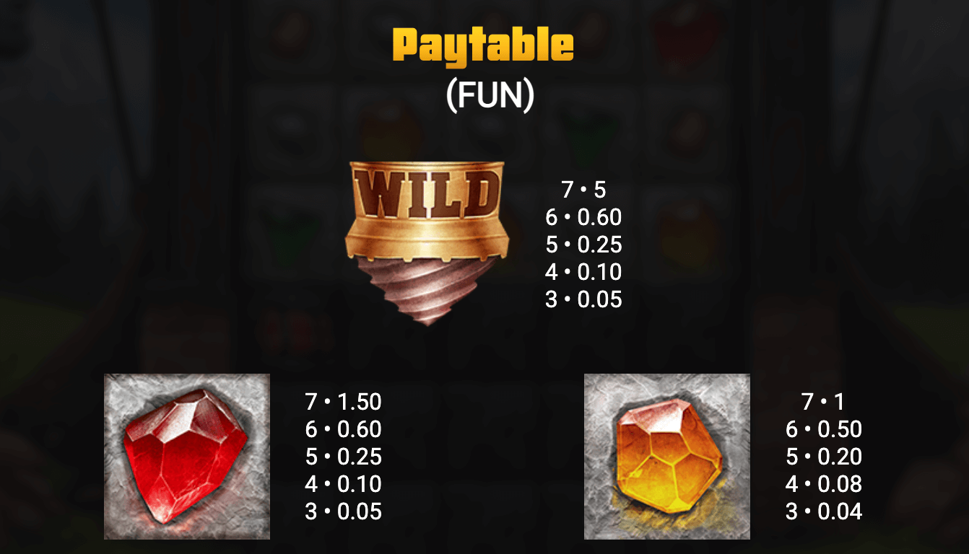Click the (FUN) mode label

(490, 96)
